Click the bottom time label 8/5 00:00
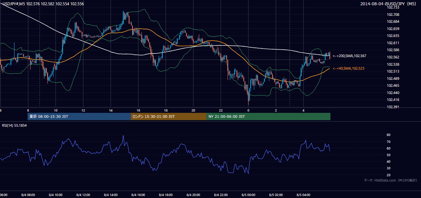This screenshot has height=198, width=421. [x=248, y=195]
